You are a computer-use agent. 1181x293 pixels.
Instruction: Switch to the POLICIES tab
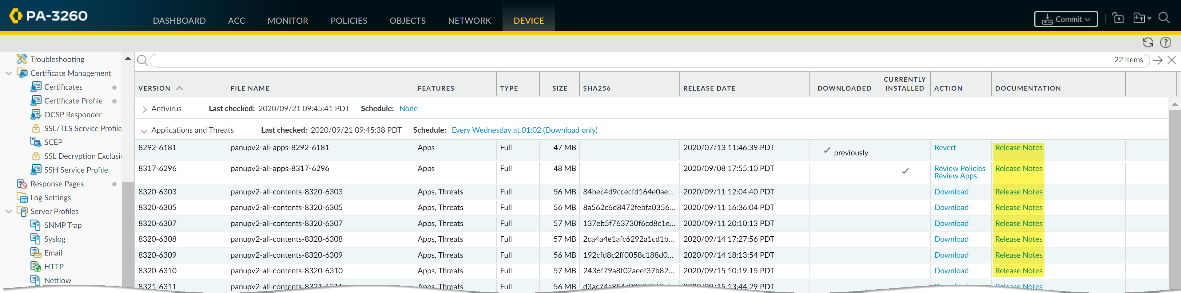(348, 21)
